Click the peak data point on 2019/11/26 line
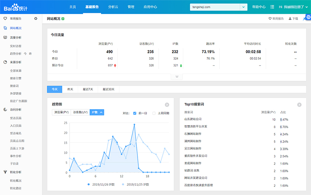 click(134, 125)
